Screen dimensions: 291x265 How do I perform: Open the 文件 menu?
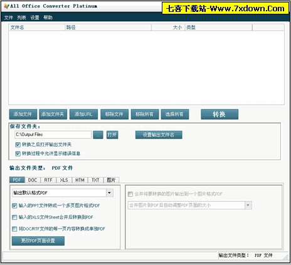[x=9, y=18]
